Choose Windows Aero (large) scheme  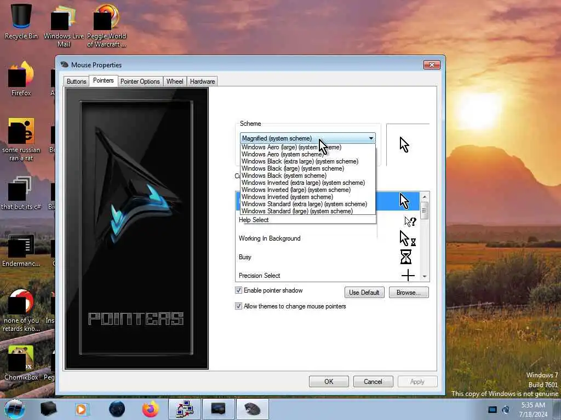(x=308, y=147)
